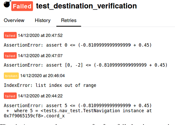This screenshot has width=175, height=125.
Task: Click the IndexError list index message
Action: (x=50, y=85)
